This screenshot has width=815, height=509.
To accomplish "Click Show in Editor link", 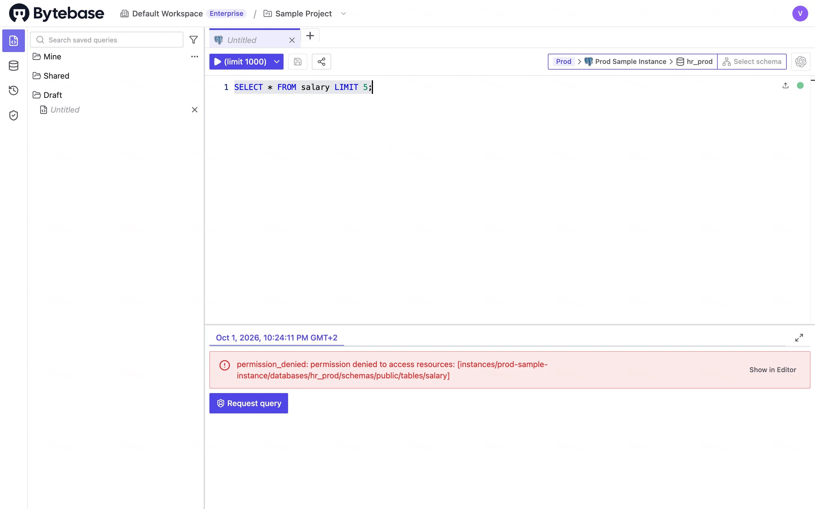I will coord(773,370).
